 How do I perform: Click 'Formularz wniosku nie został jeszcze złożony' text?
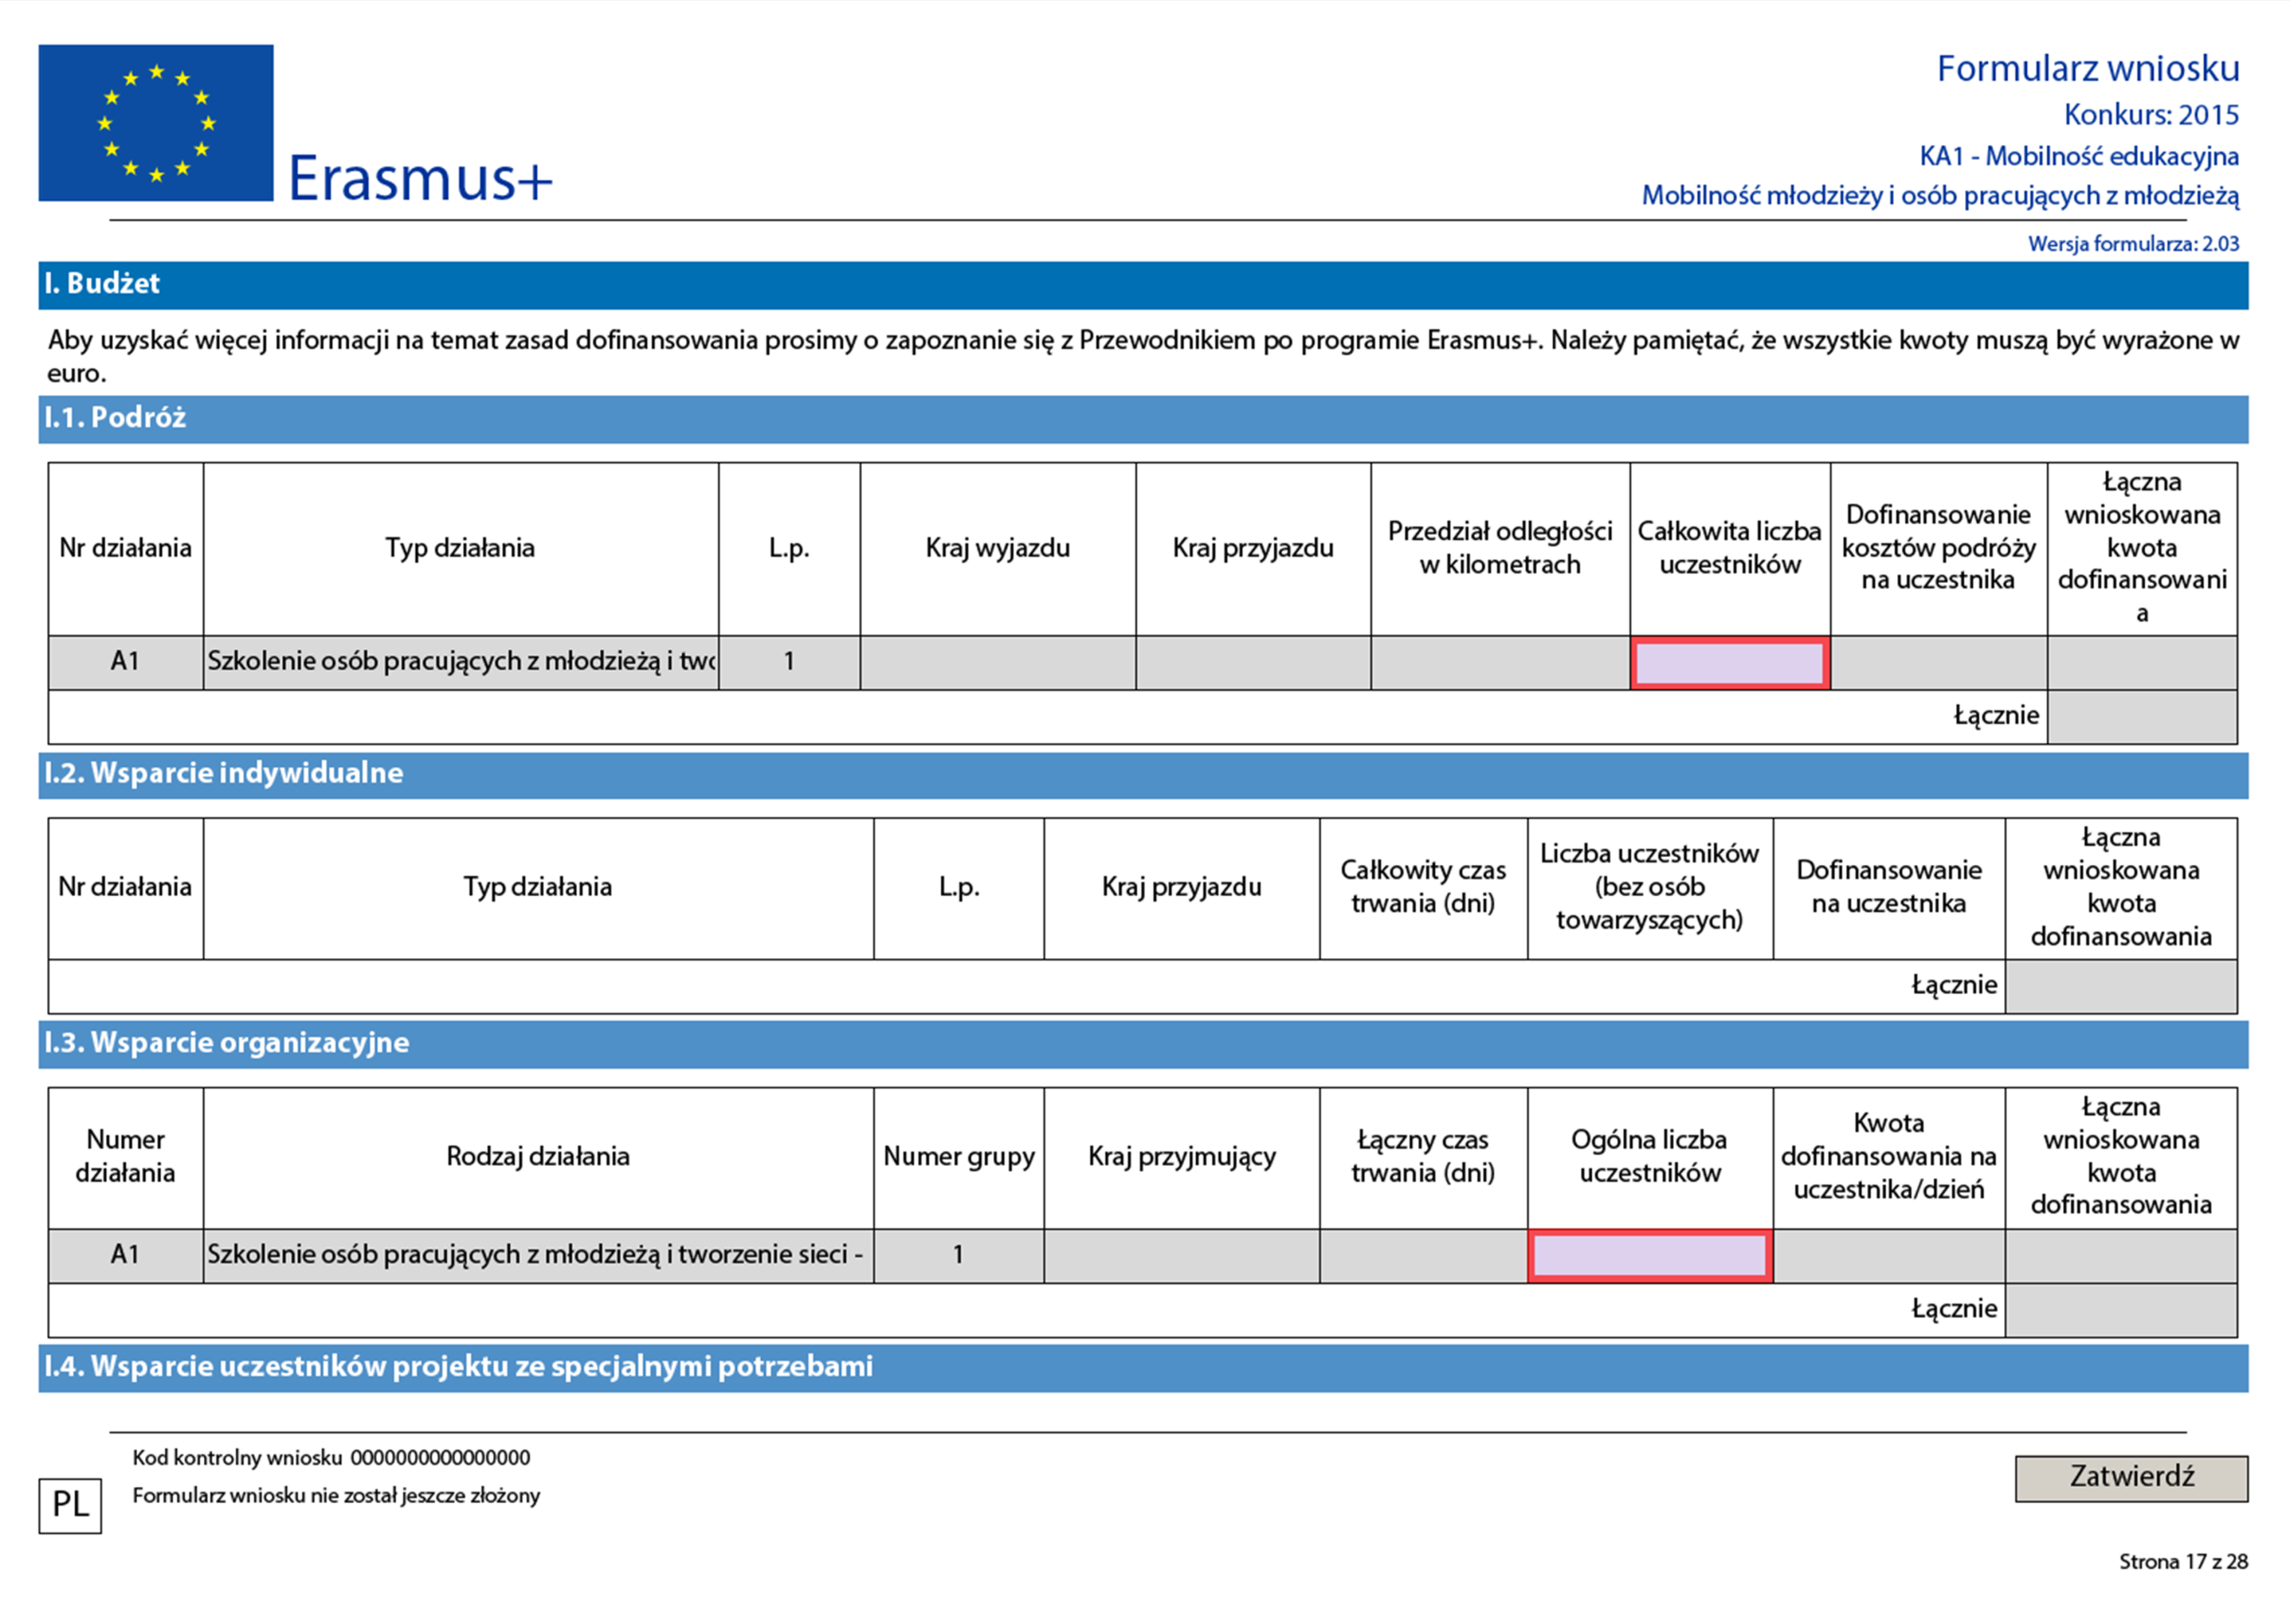click(337, 1496)
